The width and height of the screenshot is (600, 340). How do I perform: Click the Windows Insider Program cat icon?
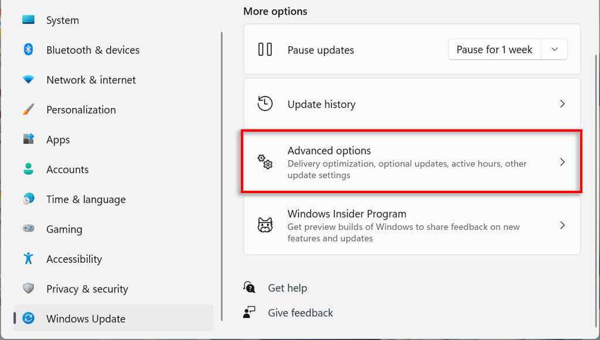[x=265, y=225]
